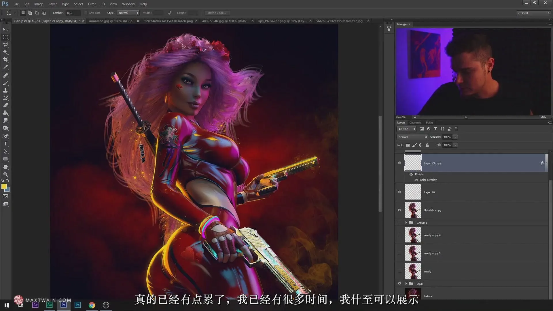Select the Paint Bucket tool
Viewport: 553px width, 311px height.
tap(5, 113)
